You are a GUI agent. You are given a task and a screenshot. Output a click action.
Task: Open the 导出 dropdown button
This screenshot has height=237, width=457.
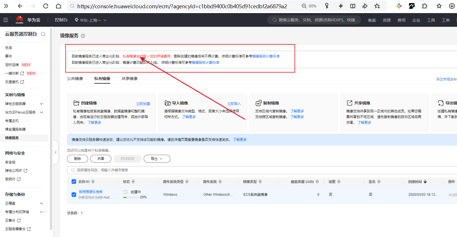click(157, 159)
